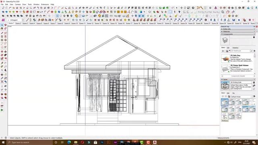Viewport: 258px width, 145px height.
Task: Activate the Pan hand tool
Action: [5, 75]
